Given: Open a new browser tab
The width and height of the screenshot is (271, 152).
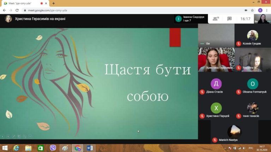Looking at the screenshot, I should pyautogui.click(x=54, y=3).
